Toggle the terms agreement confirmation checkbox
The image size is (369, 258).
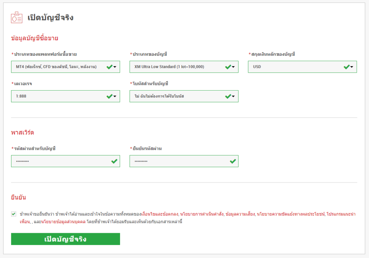point(14,214)
